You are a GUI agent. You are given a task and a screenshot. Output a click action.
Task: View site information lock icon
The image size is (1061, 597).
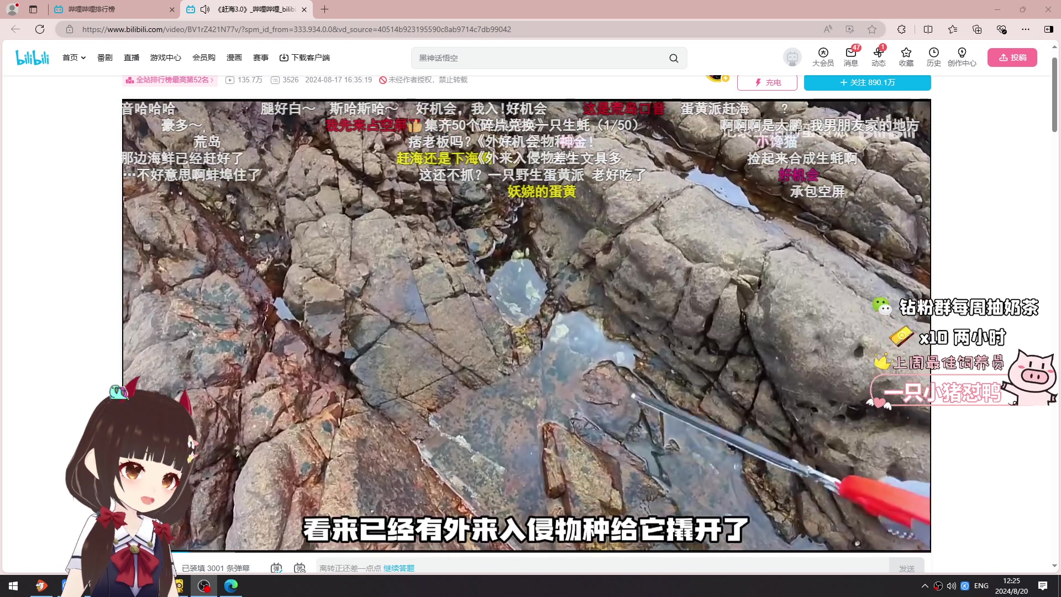pos(70,29)
